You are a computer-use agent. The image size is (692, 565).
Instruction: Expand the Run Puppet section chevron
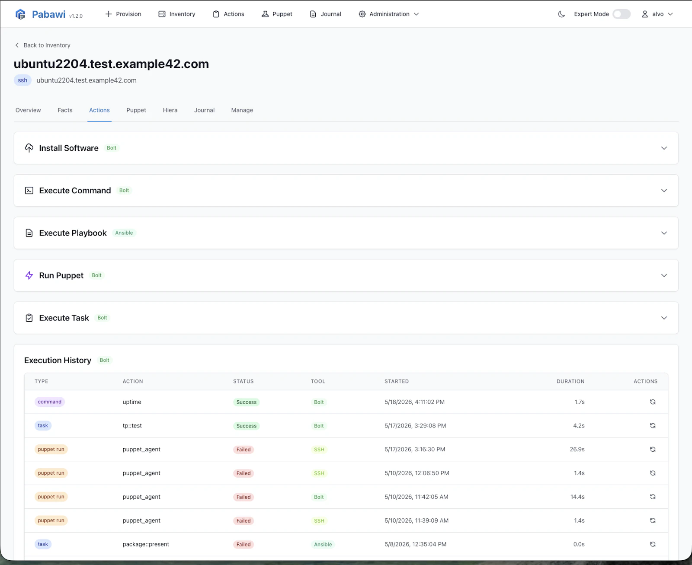664,275
